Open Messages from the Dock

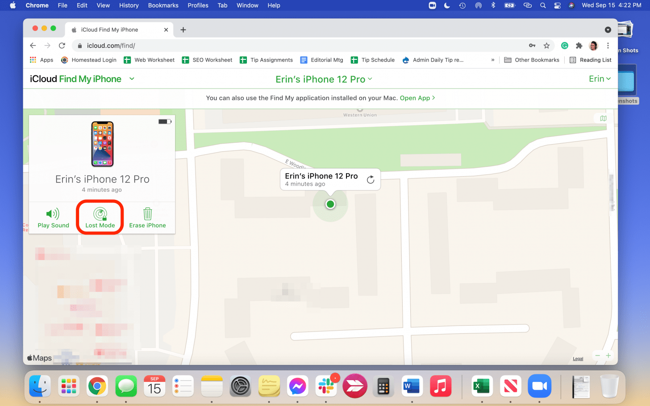coord(126,386)
